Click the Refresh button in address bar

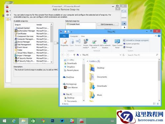click(123, 55)
